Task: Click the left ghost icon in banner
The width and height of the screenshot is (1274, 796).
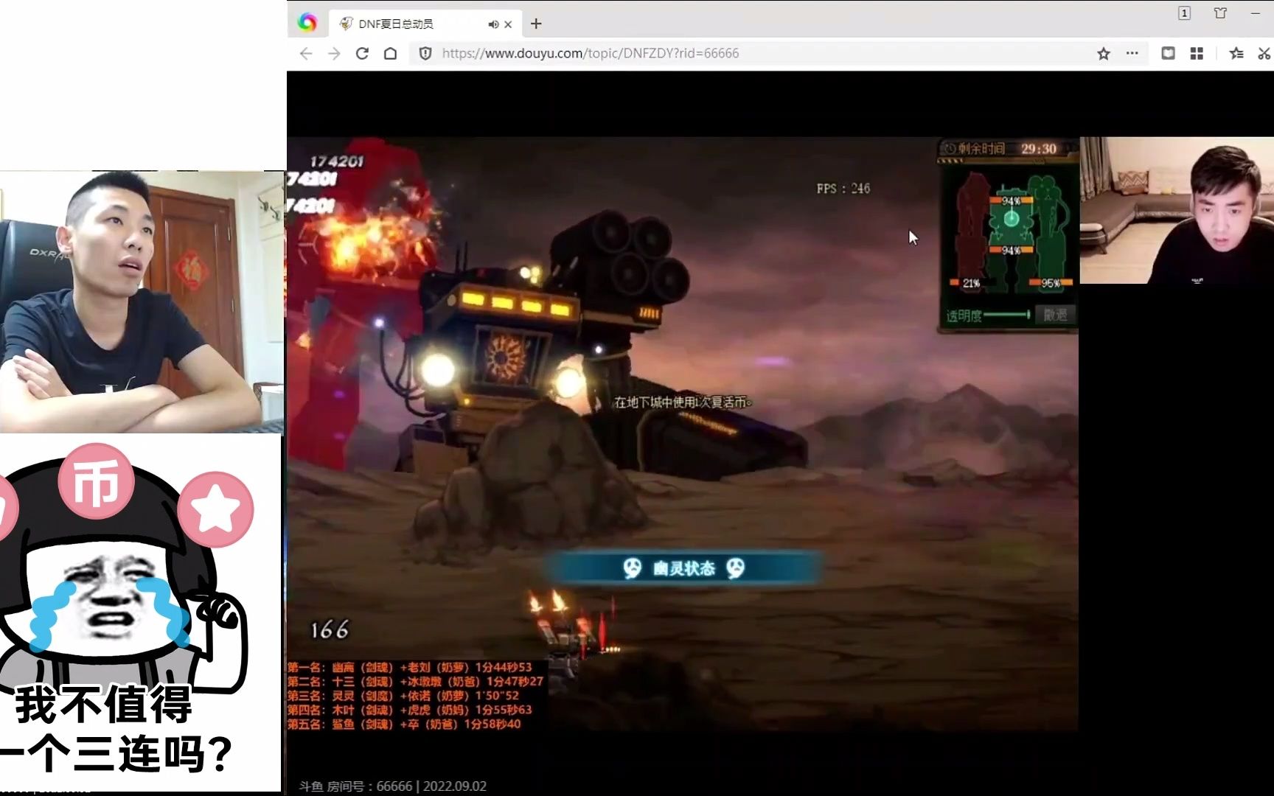Action: coord(632,568)
